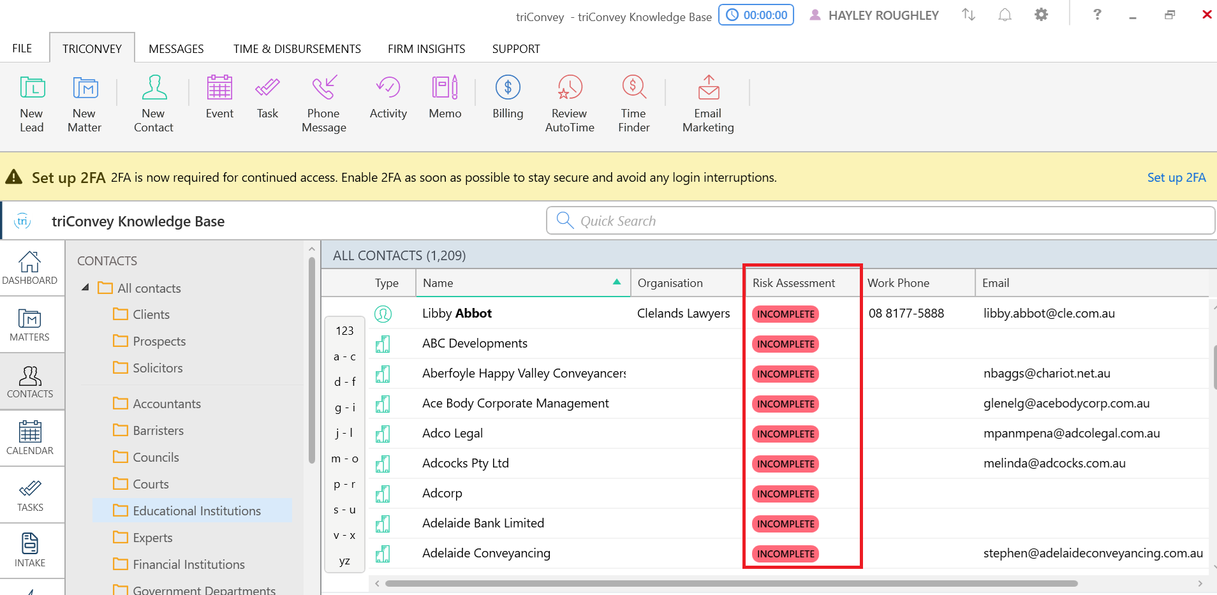Switch to the Time & Disbursements tab

297,49
